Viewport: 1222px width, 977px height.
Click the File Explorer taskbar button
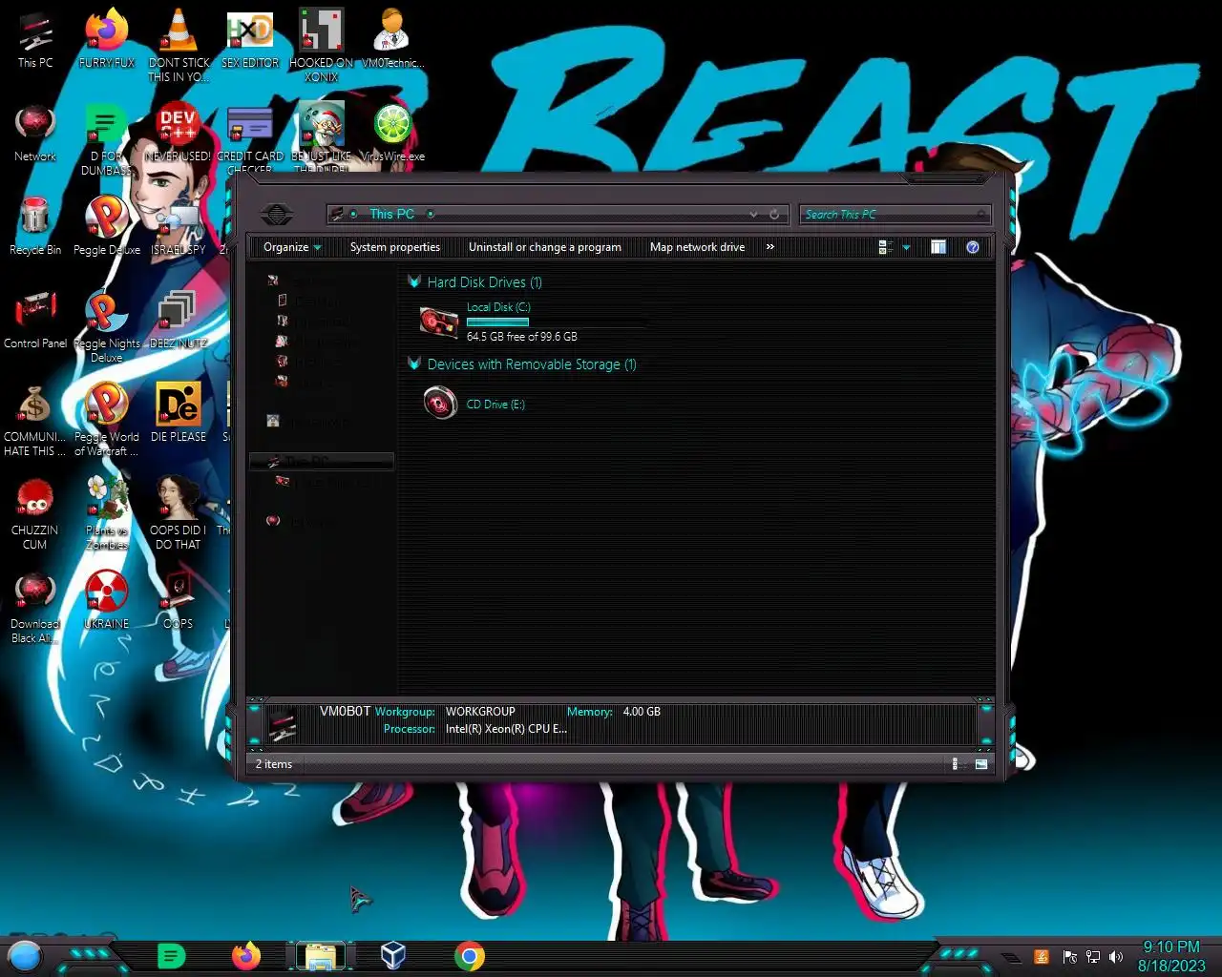pos(320,956)
